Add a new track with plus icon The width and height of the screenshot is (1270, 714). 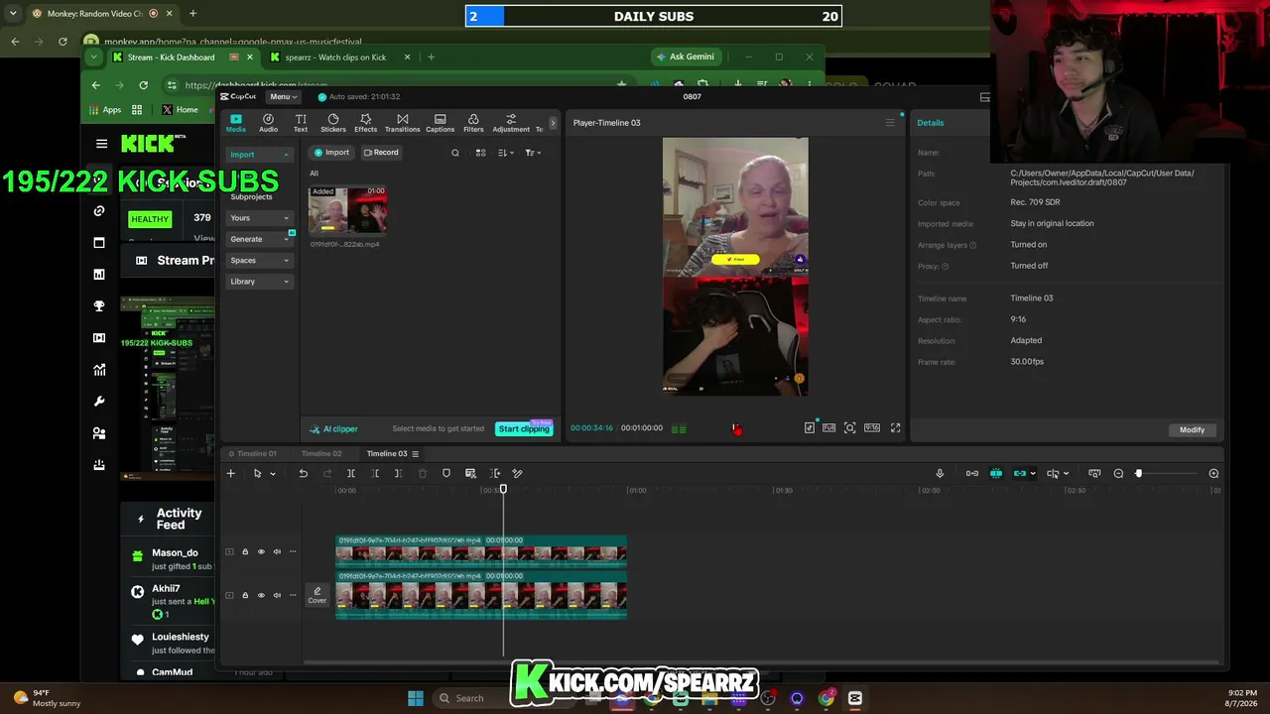tap(231, 473)
